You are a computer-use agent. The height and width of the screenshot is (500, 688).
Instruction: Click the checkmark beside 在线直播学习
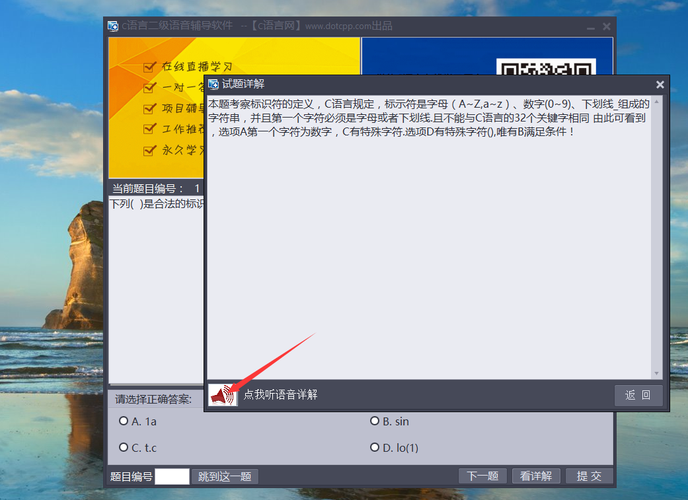click(149, 67)
